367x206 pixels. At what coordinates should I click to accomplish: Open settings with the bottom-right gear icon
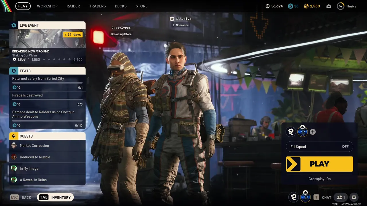354,197
